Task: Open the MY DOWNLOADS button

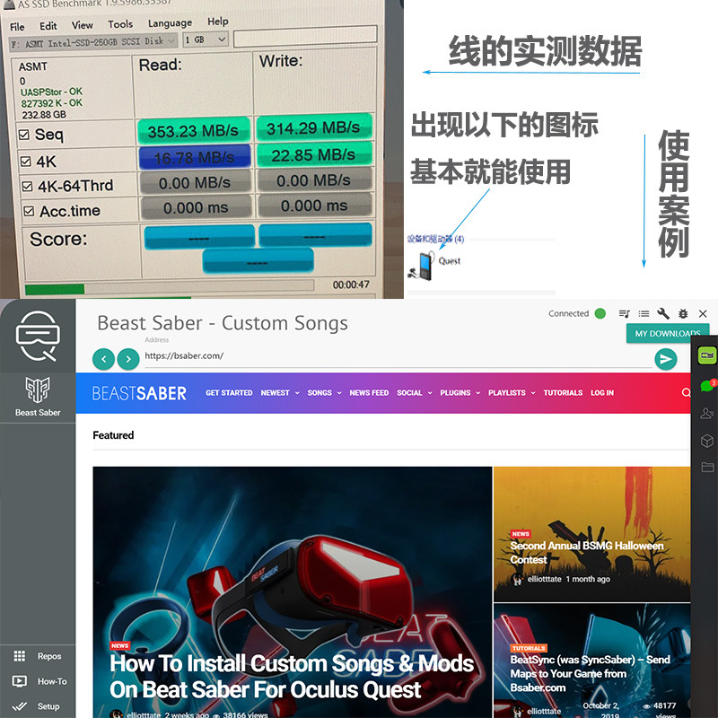Action: tap(667, 333)
